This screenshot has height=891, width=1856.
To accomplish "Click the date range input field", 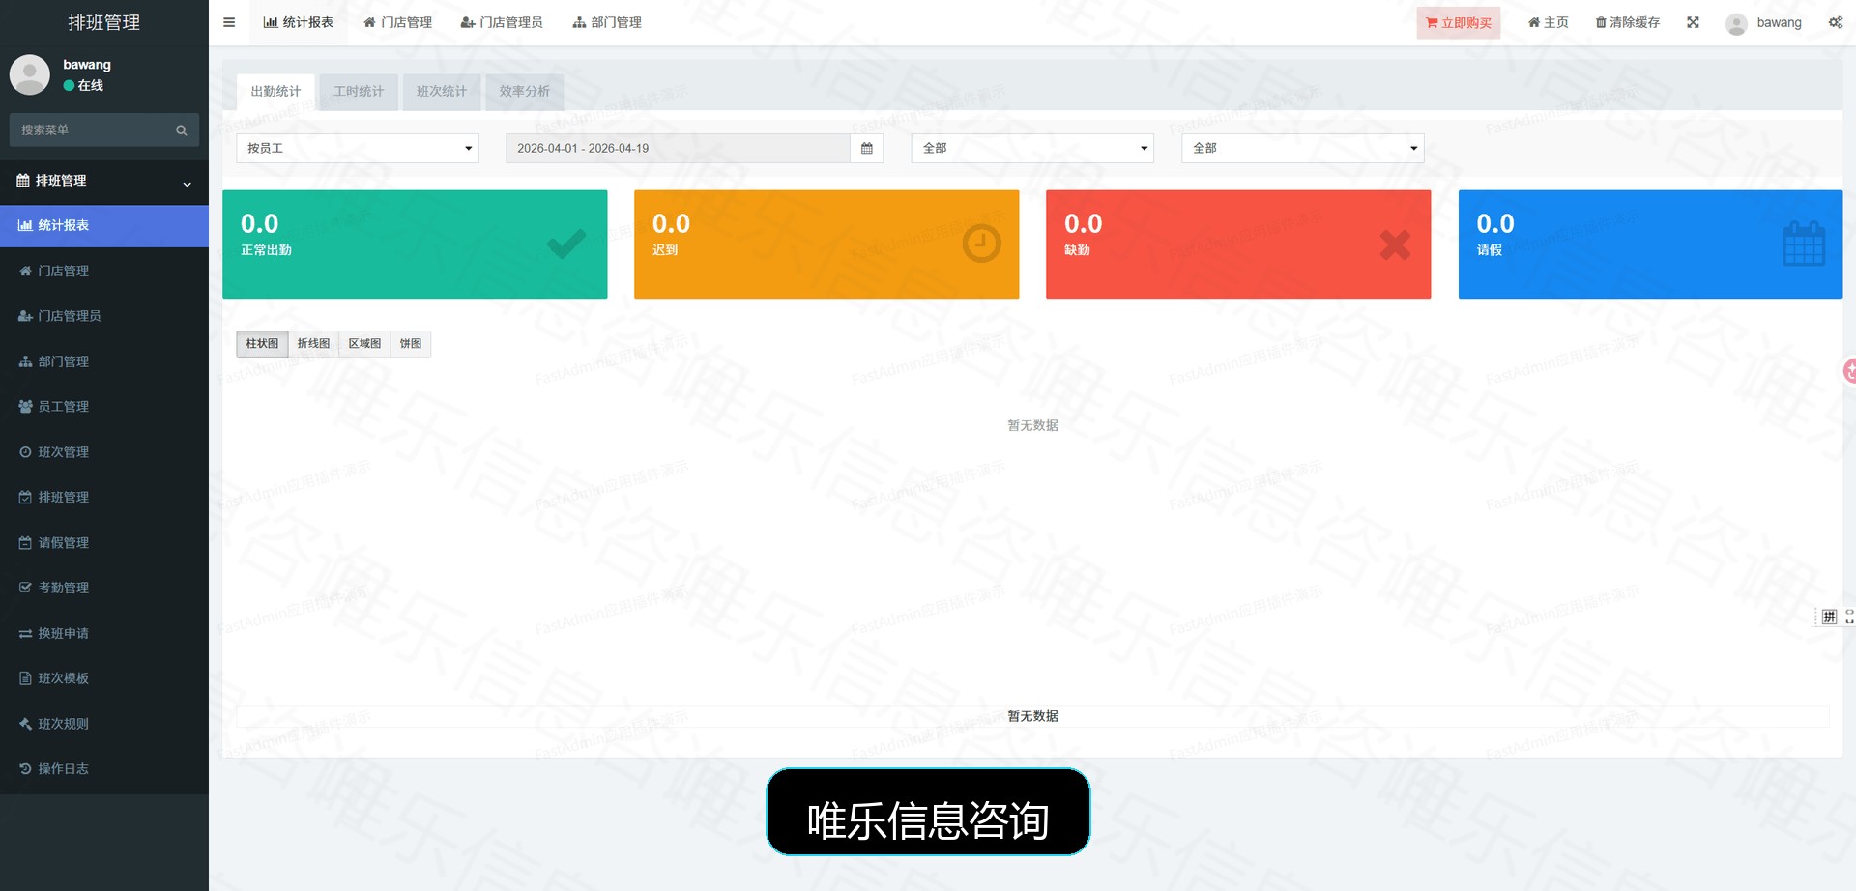I will (678, 148).
